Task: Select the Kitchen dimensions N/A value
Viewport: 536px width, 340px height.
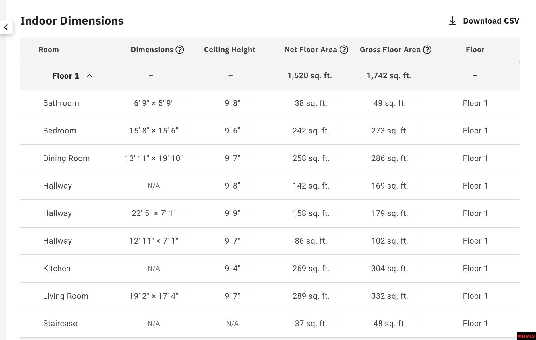Action: click(154, 269)
